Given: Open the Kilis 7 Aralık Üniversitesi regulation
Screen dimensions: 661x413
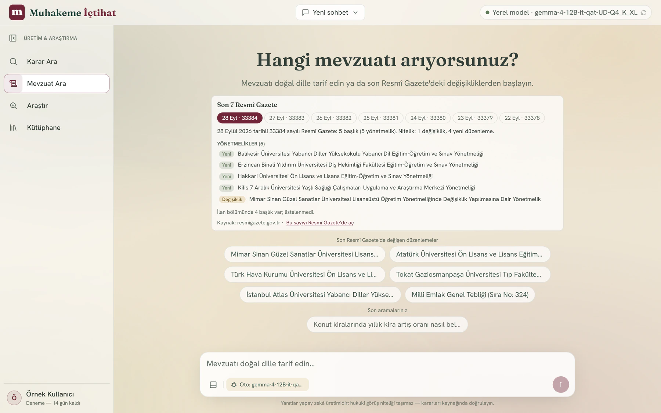Looking at the screenshot, I should click(x=356, y=188).
